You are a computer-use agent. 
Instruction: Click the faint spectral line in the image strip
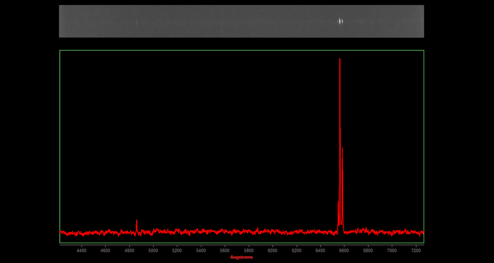(137, 22)
